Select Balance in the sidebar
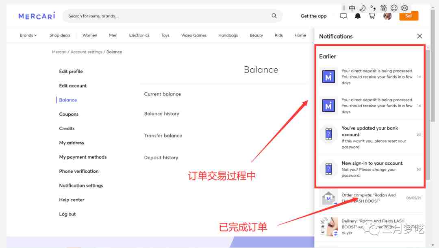Viewport: 439px width, 248px height. (68, 100)
